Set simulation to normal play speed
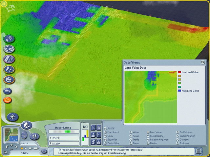The height and width of the screenshot is (157, 210). (x=26, y=148)
